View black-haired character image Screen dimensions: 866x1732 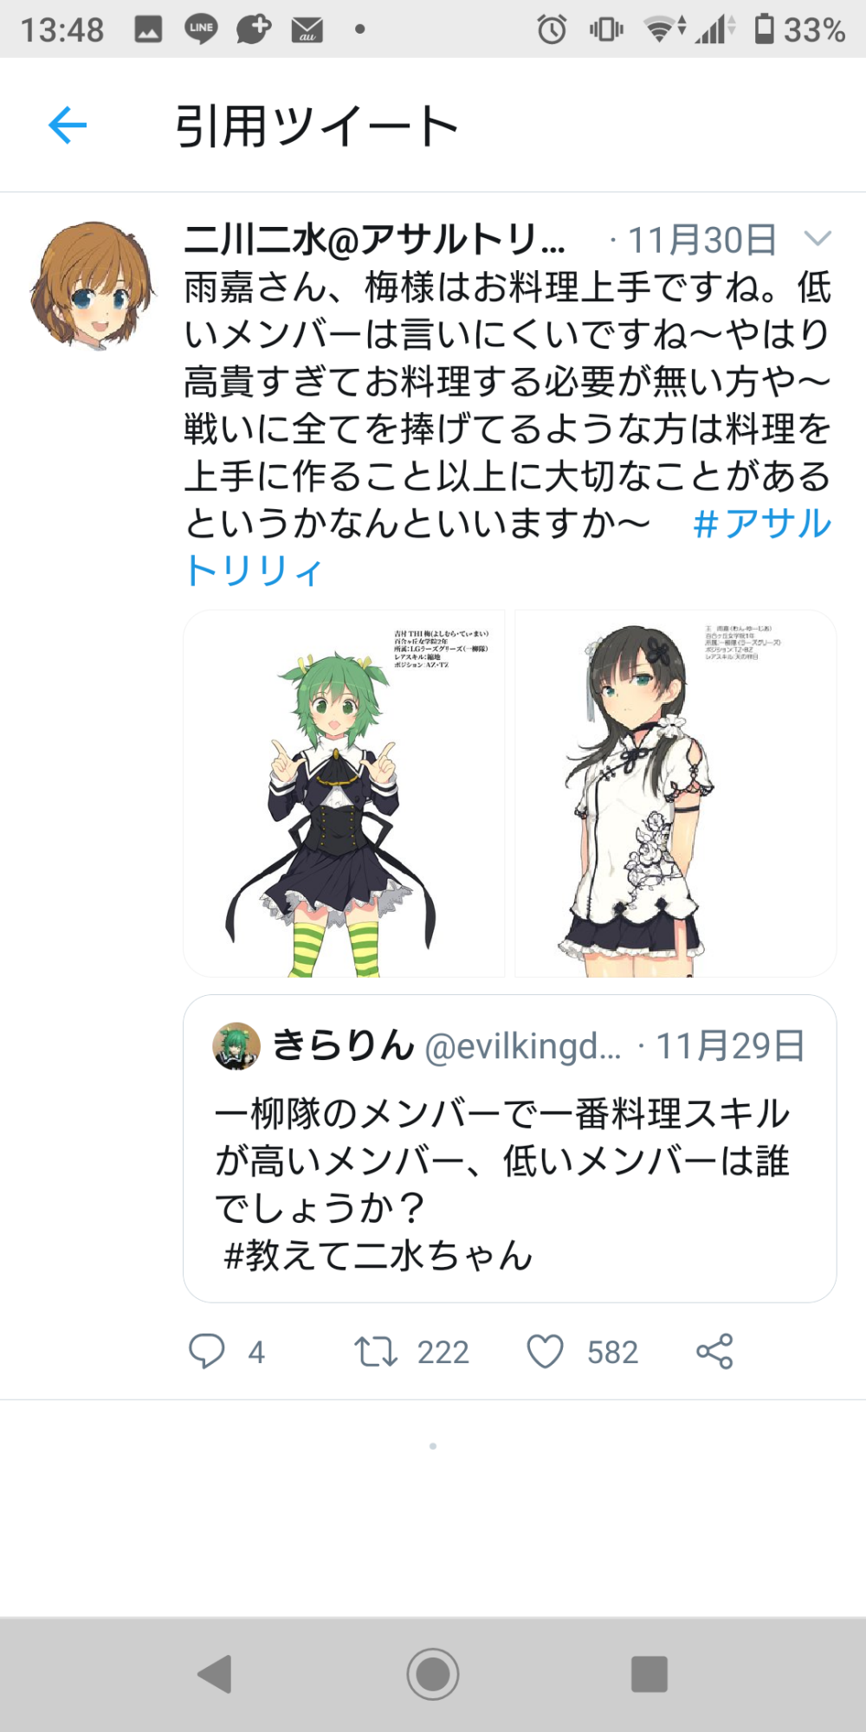[675, 793]
